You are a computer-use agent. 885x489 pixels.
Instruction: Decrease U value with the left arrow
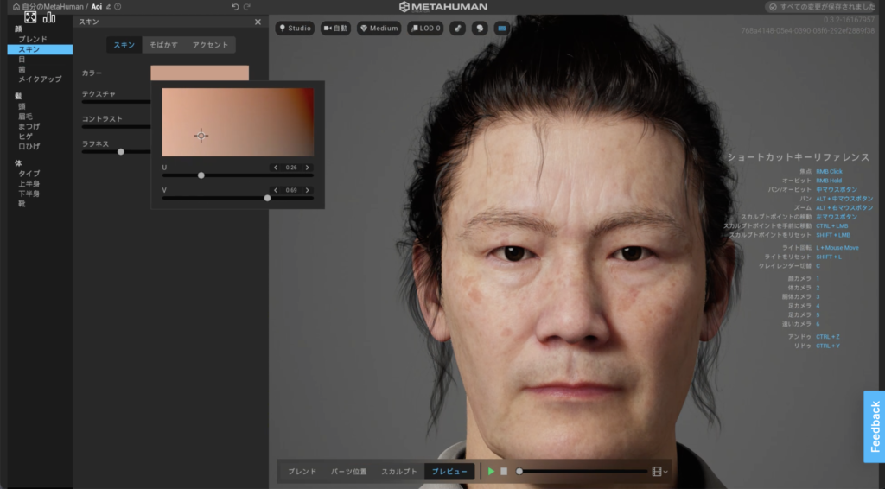pyautogui.click(x=276, y=168)
